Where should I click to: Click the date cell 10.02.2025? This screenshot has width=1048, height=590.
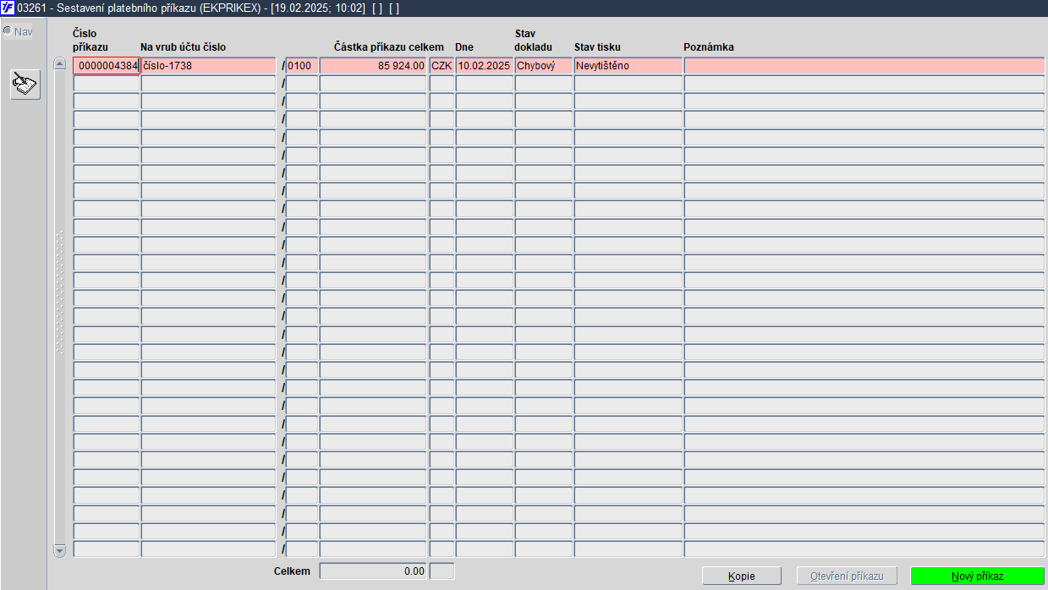(x=485, y=66)
